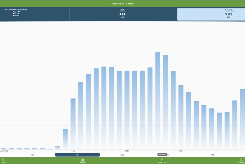The image size is (245, 164).
Task: Open the Graphs bar chart icon
Action: [83, 160]
